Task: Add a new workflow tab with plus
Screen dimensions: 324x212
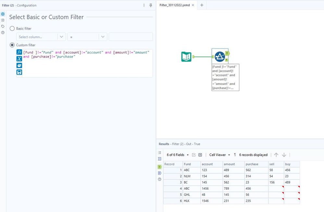Action: (x=202, y=5)
